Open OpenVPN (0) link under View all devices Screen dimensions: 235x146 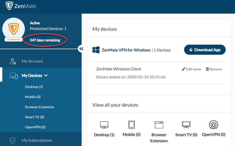click(214, 135)
